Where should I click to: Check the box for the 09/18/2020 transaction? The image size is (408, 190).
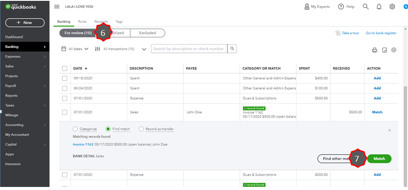click(65, 78)
